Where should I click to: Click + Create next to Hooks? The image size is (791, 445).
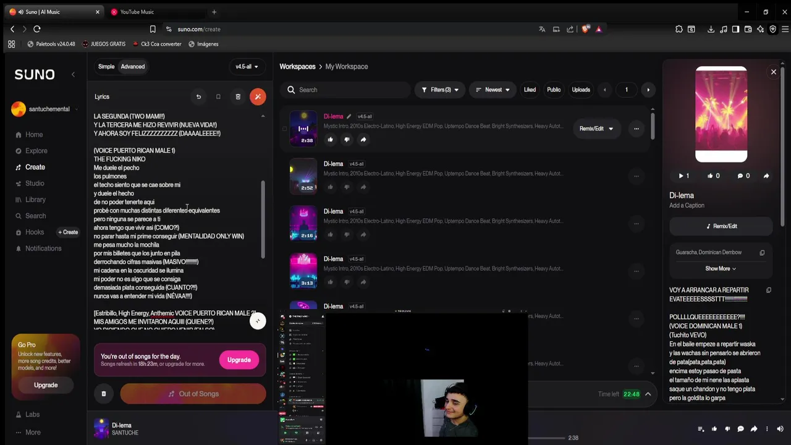(x=68, y=232)
